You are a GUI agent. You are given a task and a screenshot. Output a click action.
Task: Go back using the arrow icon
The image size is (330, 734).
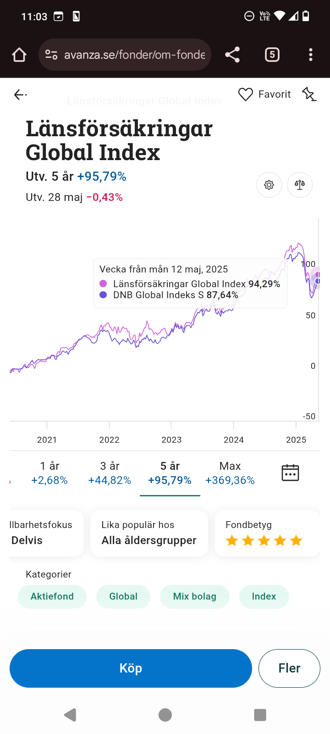pos(20,95)
